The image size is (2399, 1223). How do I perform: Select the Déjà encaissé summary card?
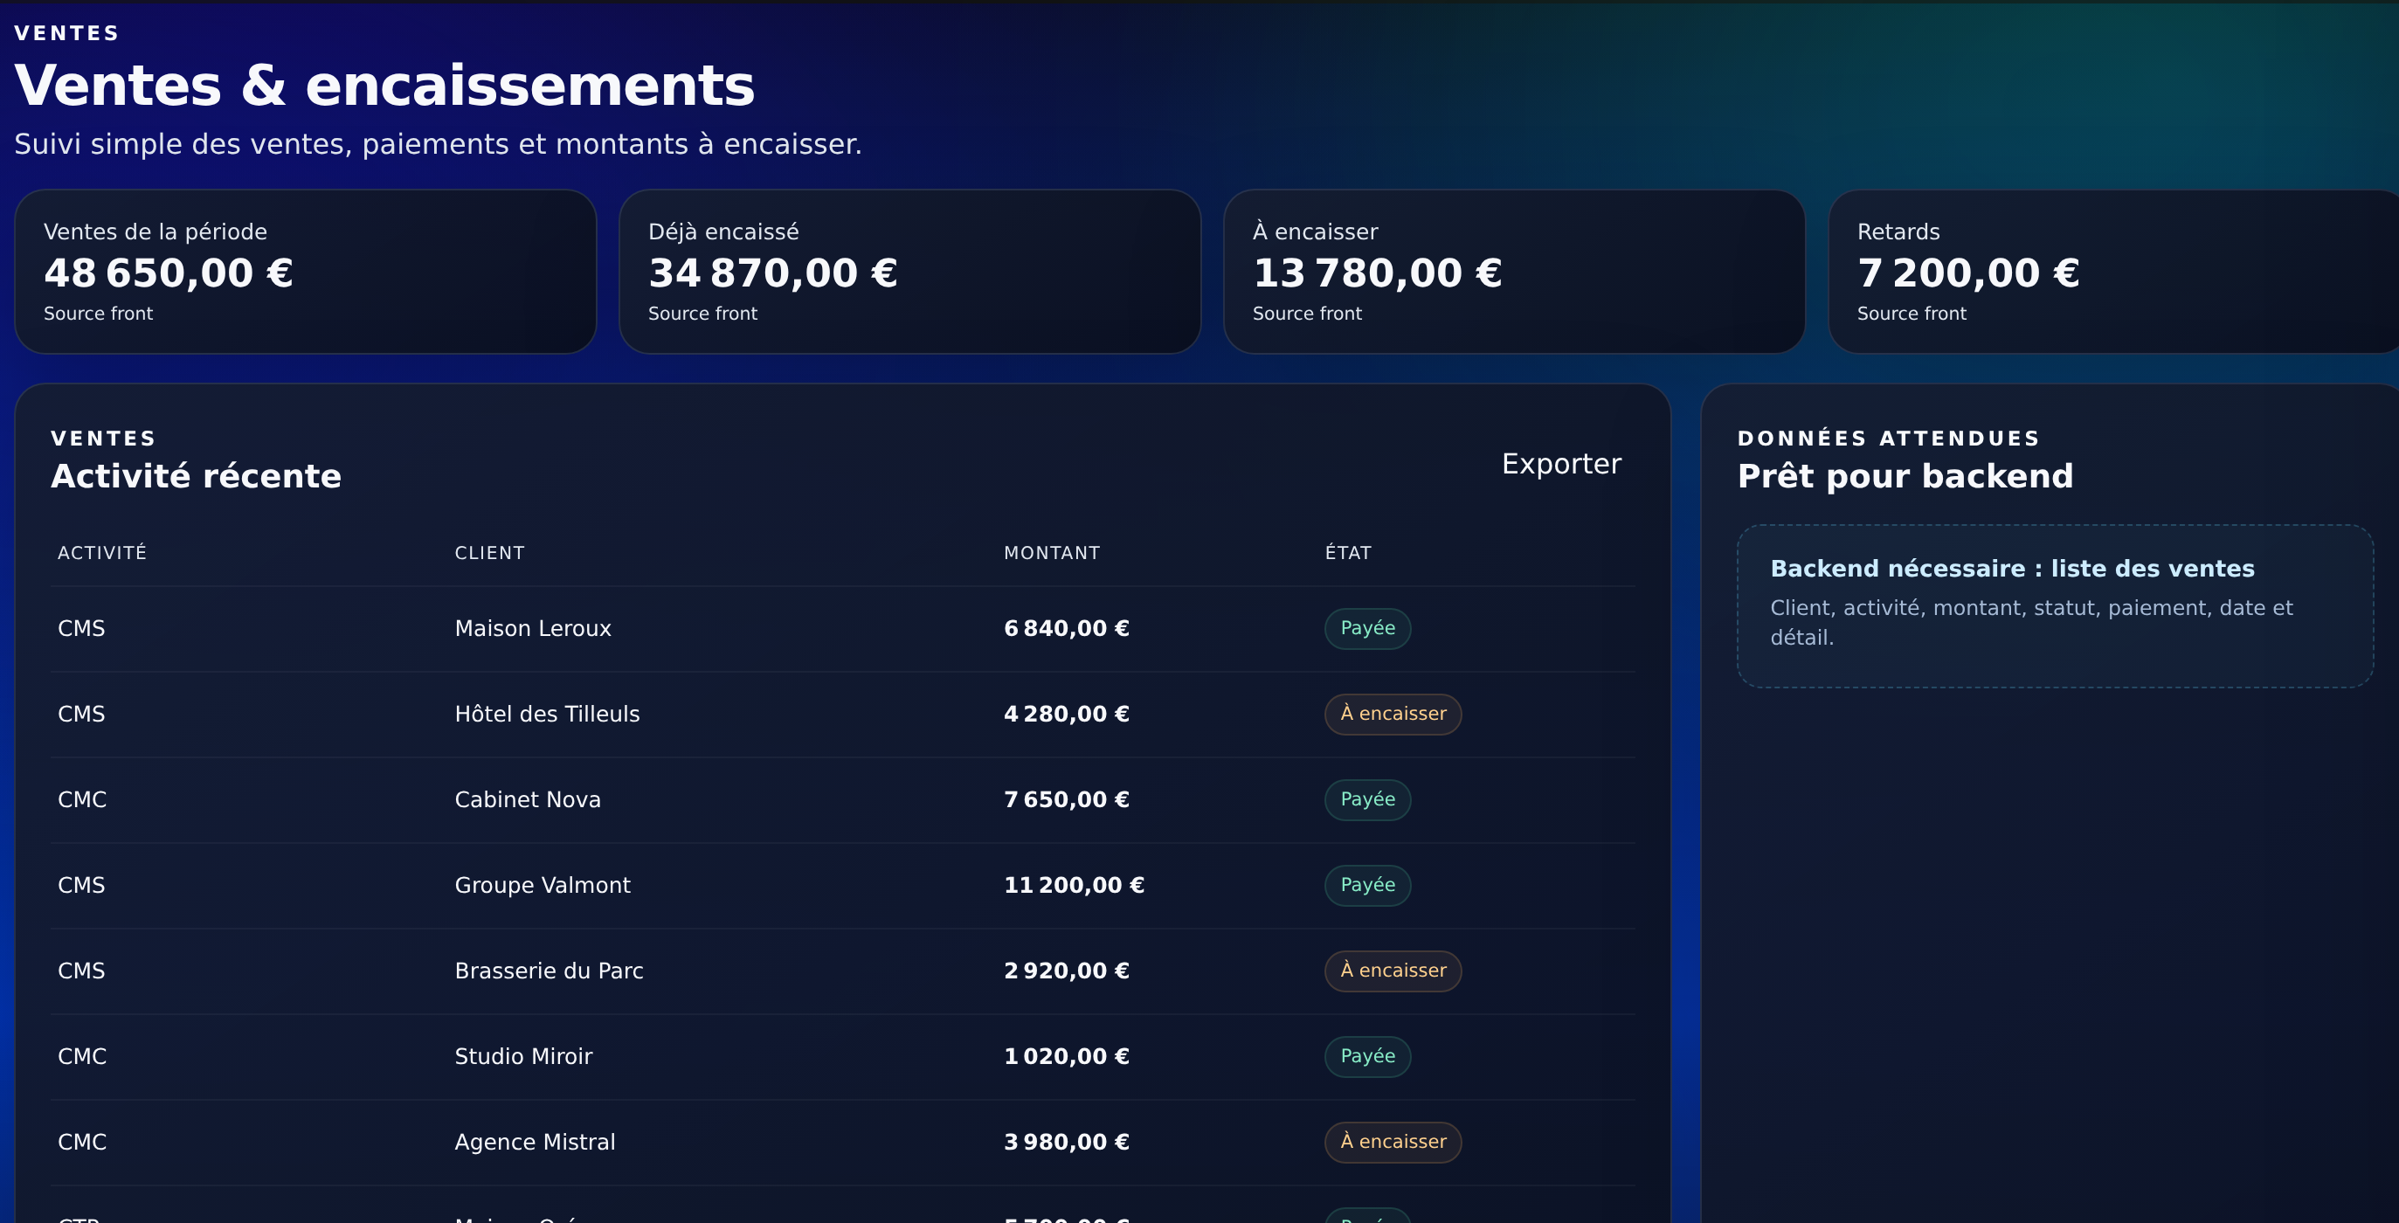coord(909,272)
